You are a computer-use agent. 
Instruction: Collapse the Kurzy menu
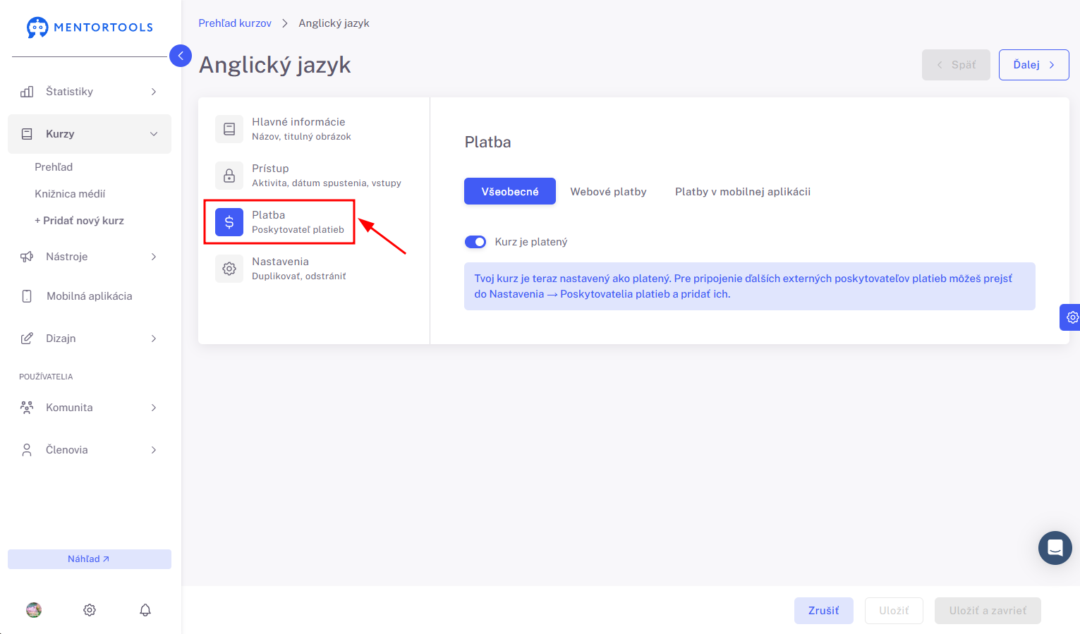tap(90, 134)
